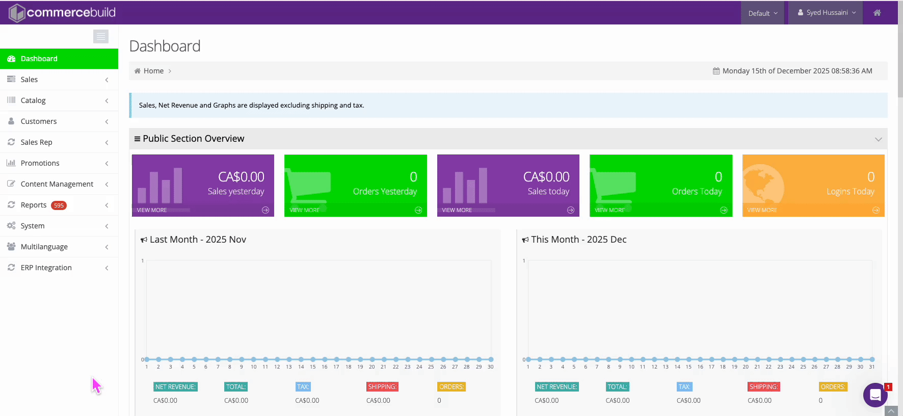The width and height of the screenshot is (903, 416).
Task: Click View More on Sales today card
Action: 457,210
